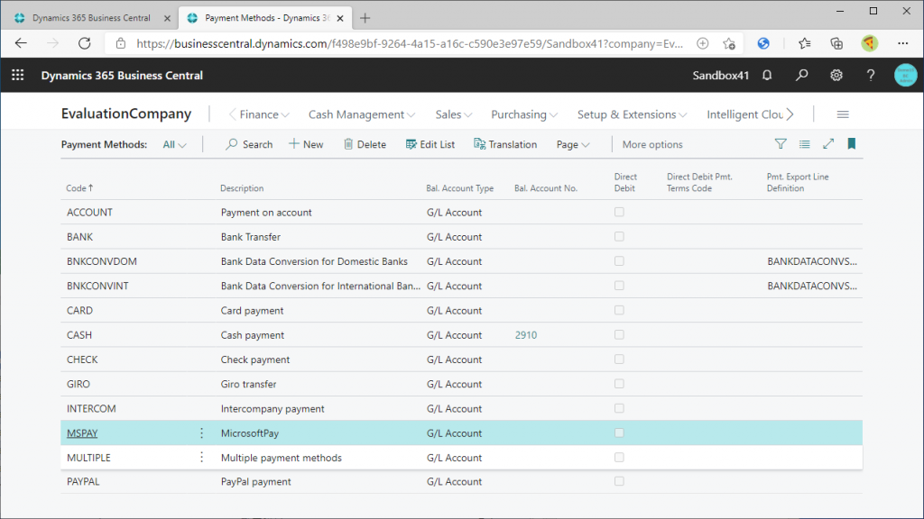Expand the Setup & Extensions menu
This screenshot has height=519, width=924.
[633, 114]
